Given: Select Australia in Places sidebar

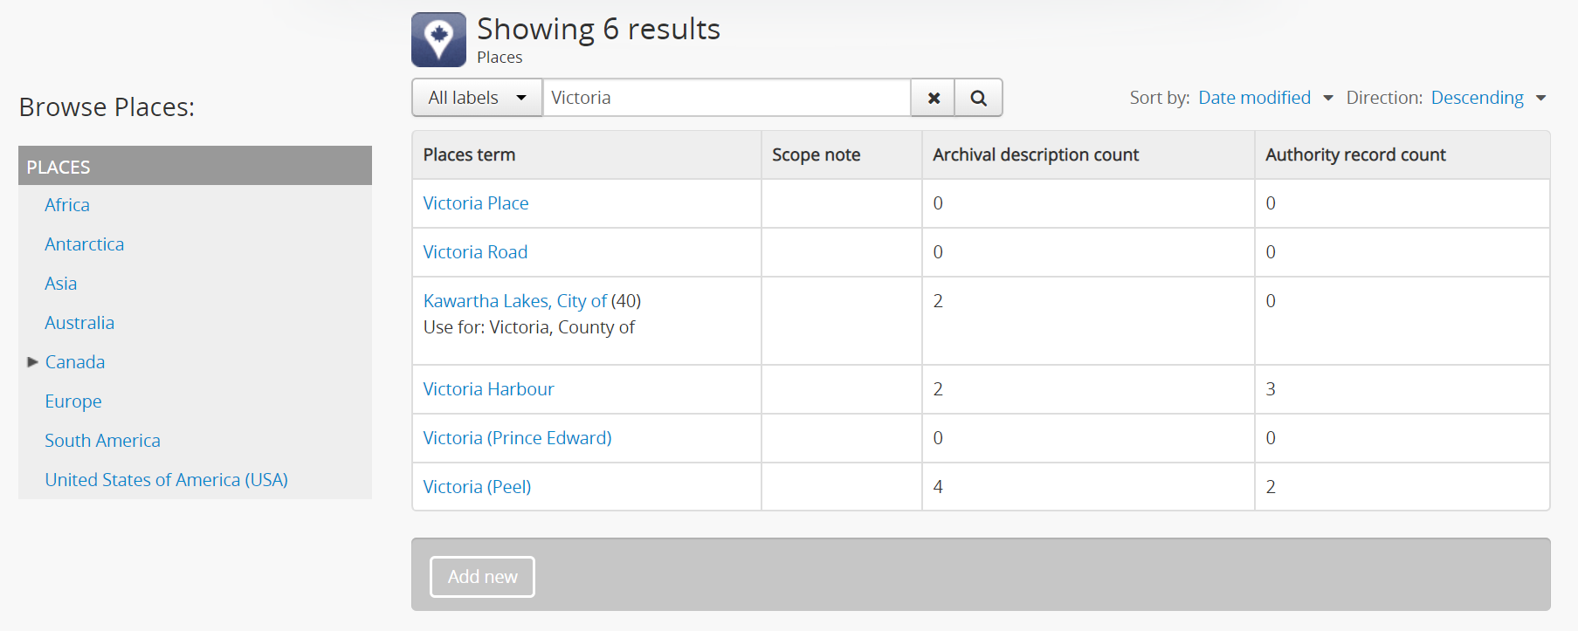Looking at the screenshot, I should [79, 323].
